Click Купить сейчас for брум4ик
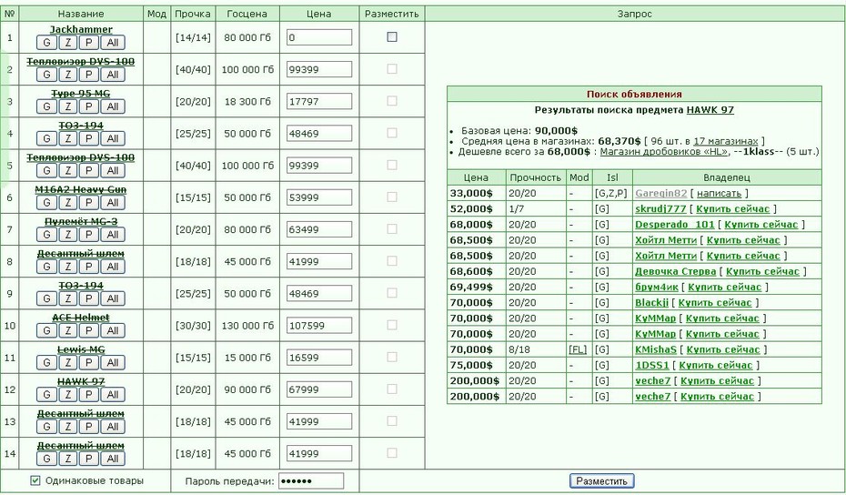Image resolution: width=846 pixels, height=495 pixels. tap(725, 288)
